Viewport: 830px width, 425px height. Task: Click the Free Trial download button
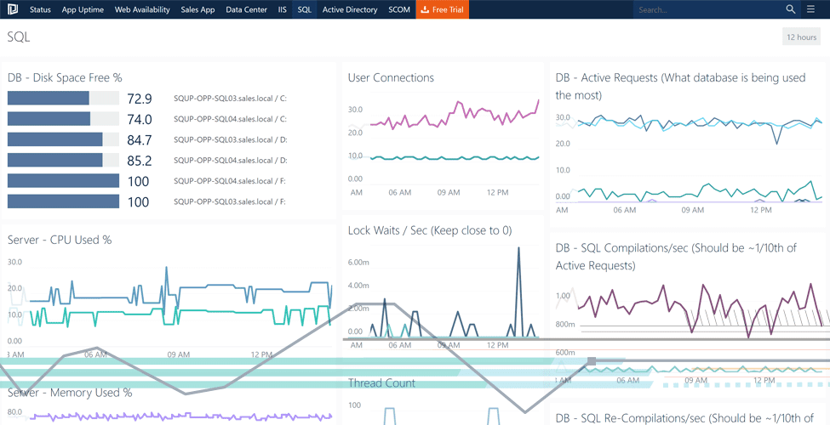click(442, 9)
